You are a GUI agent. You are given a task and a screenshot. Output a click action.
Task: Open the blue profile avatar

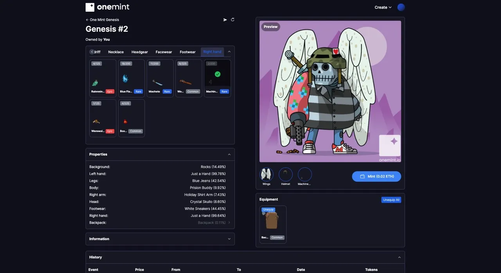[x=401, y=7]
